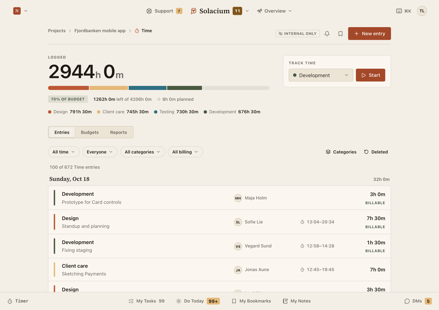The width and height of the screenshot is (439, 310).
Task: Open the notifications bell
Action: (327, 33)
